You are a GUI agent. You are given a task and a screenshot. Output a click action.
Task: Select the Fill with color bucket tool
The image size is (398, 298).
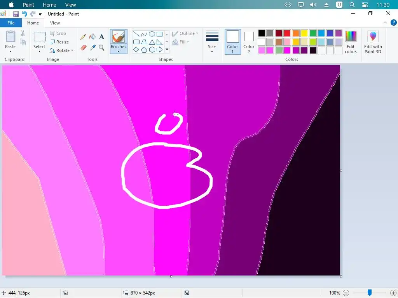(x=93, y=37)
